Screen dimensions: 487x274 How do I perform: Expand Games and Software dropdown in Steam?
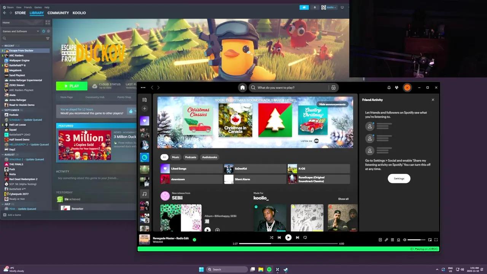coord(21,31)
